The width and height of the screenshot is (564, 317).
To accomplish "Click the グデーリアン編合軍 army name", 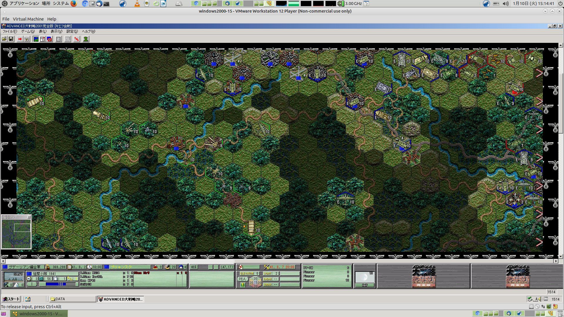I will pos(24,267).
